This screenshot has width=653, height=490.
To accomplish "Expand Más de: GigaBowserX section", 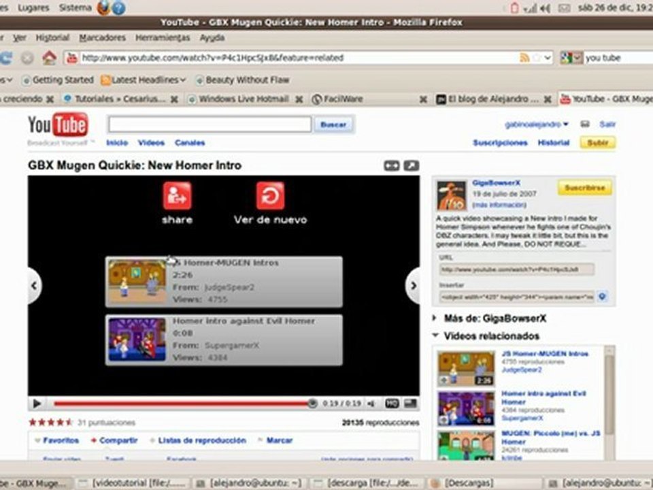I will pyautogui.click(x=435, y=318).
